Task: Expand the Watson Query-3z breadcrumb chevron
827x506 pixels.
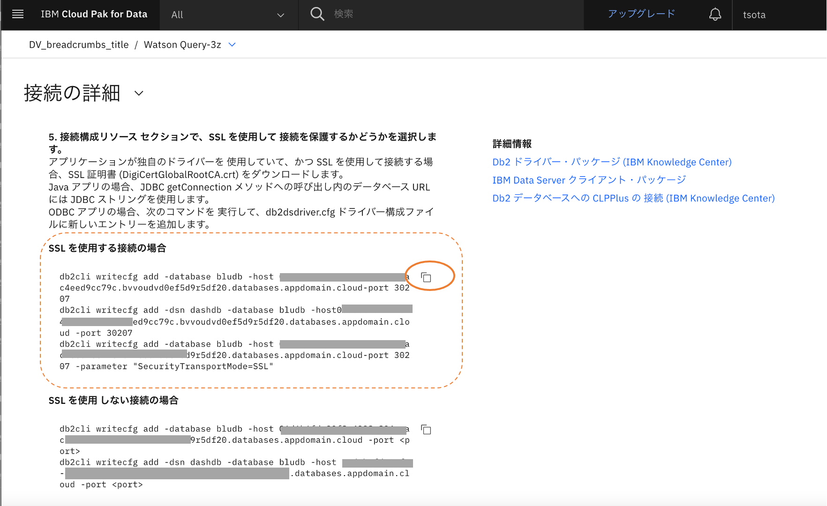Action: [x=232, y=45]
